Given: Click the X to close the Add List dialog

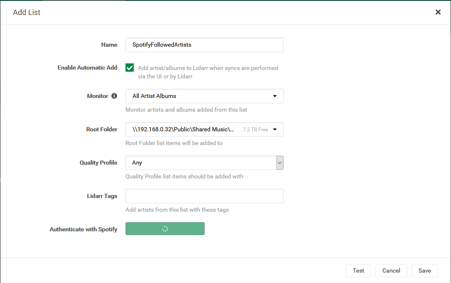Looking at the screenshot, I should [x=438, y=12].
